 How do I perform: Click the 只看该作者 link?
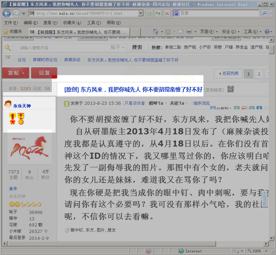click(x=135, y=103)
